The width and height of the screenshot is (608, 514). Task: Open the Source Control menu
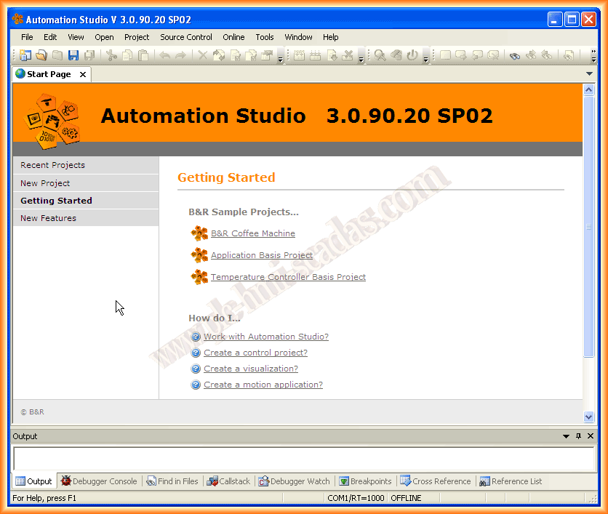pyautogui.click(x=186, y=37)
